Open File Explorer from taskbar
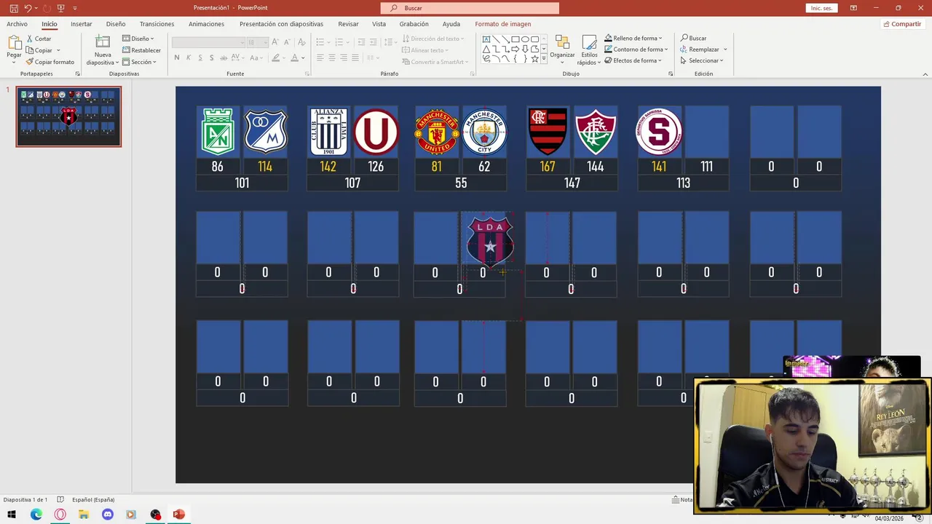The image size is (932, 524). click(x=84, y=515)
